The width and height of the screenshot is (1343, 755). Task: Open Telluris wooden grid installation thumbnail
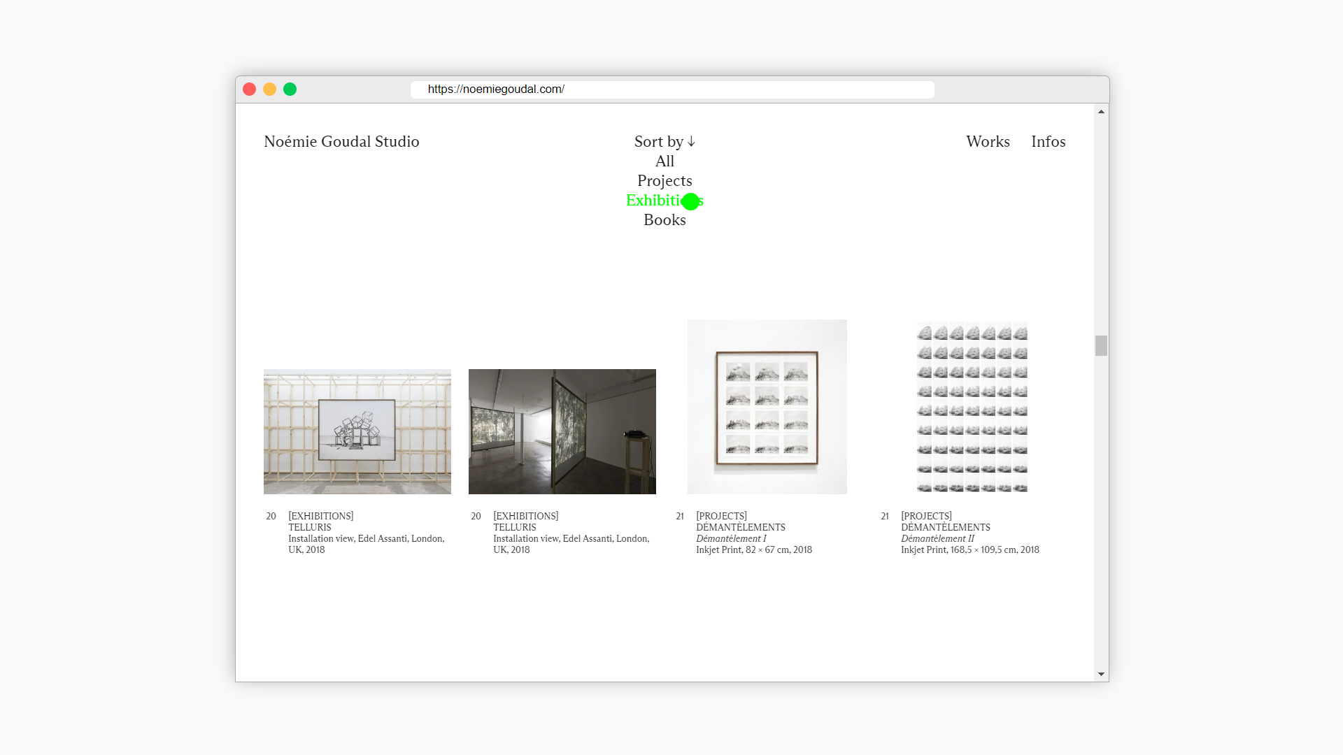pyautogui.click(x=357, y=431)
